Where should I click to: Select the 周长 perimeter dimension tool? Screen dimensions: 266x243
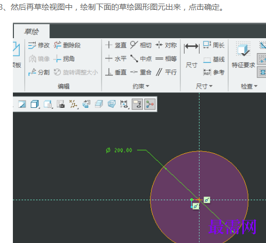click(214, 45)
